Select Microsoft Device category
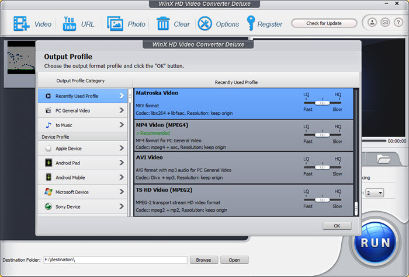The image size is (409, 277). [83, 192]
